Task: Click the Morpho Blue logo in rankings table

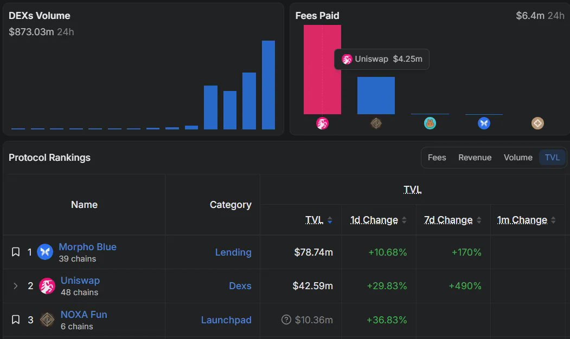Action: point(45,252)
